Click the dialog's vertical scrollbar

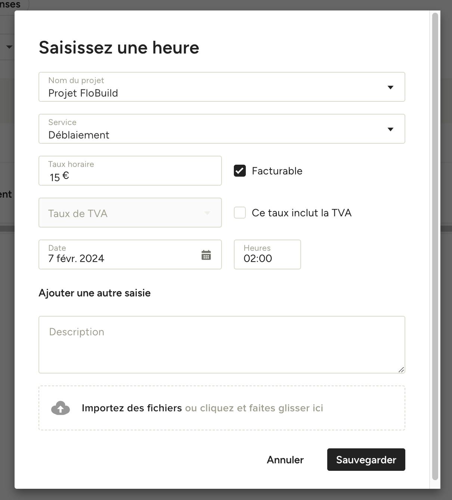(x=435, y=246)
